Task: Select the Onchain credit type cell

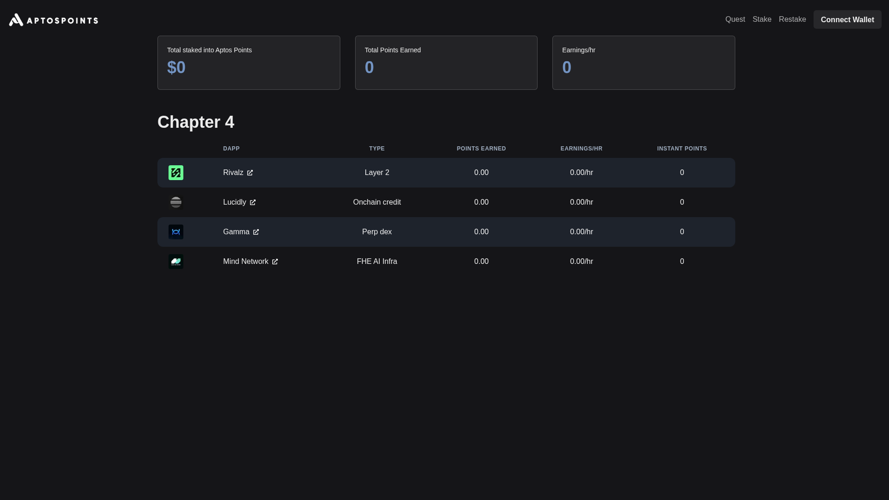Action: click(377, 202)
